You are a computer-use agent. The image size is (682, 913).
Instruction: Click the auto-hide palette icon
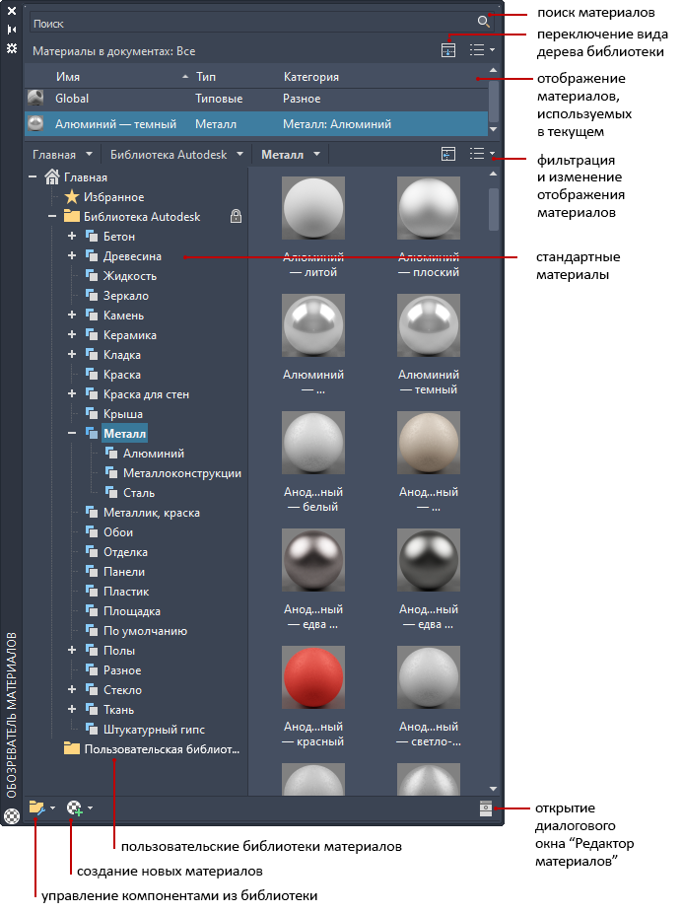12,30
